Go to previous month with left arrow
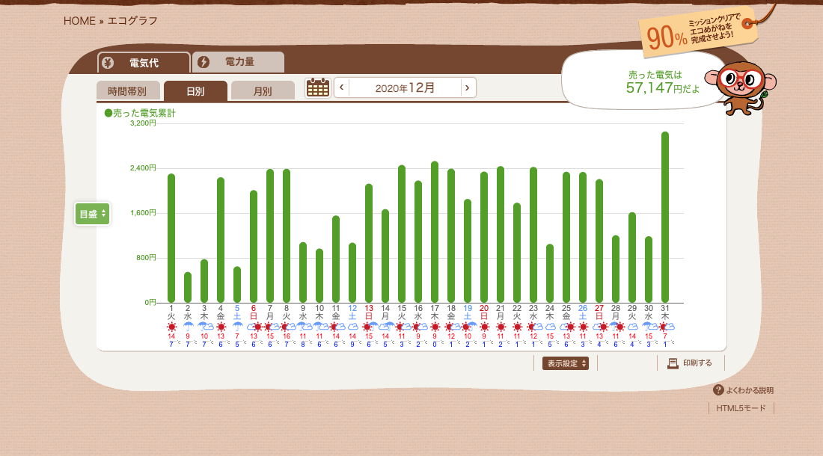 click(342, 87)
